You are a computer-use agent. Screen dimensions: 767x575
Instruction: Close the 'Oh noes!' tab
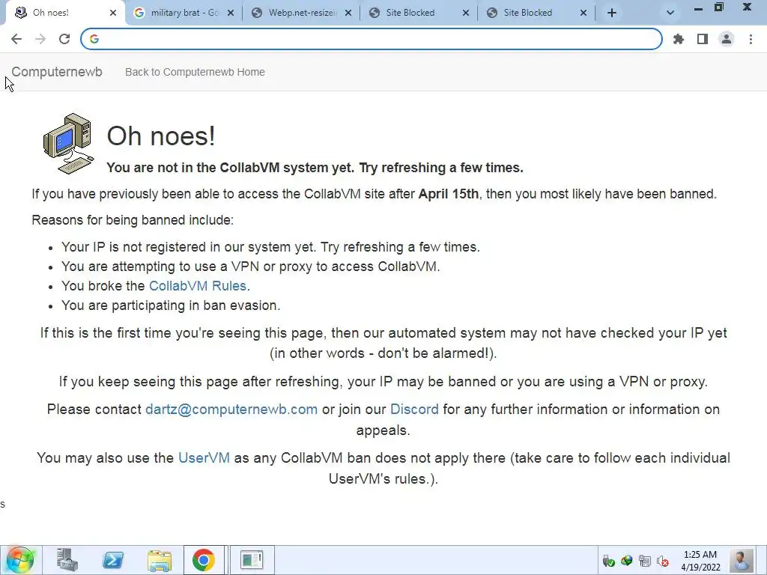click(113, 13)
